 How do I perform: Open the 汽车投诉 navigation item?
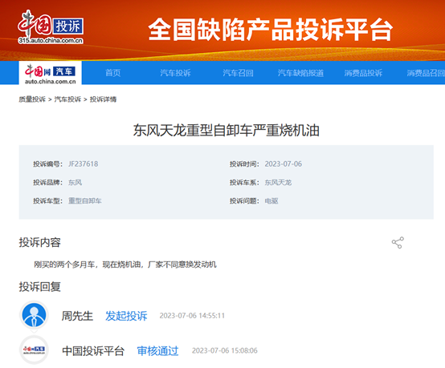pos(175,73)
